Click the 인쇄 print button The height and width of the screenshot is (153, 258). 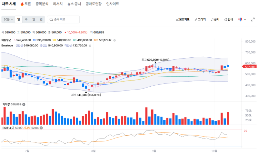tap(229, 19)
